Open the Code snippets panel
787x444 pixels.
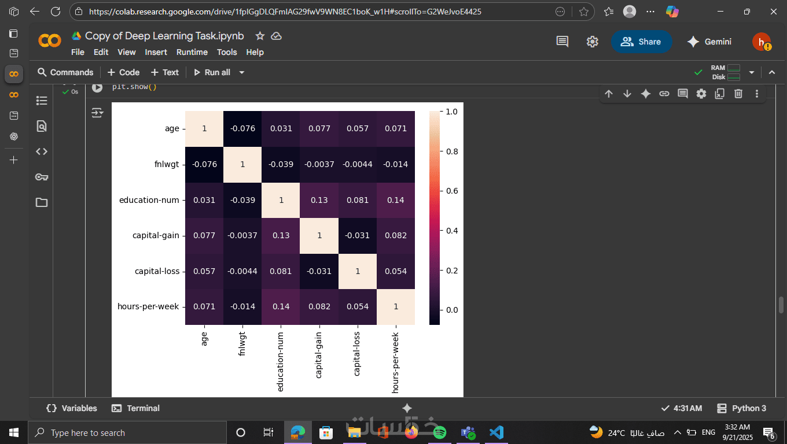(42, 151)
